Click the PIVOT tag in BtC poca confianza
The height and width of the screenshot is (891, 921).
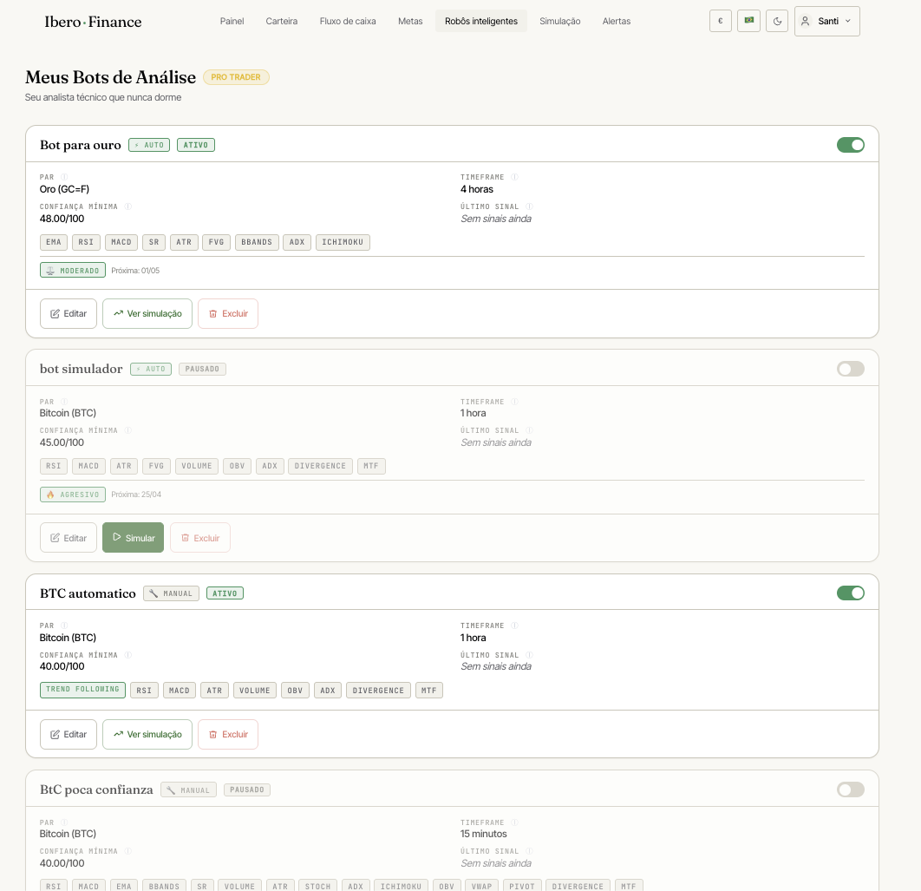pyautogui.click(x=522, y=886)
